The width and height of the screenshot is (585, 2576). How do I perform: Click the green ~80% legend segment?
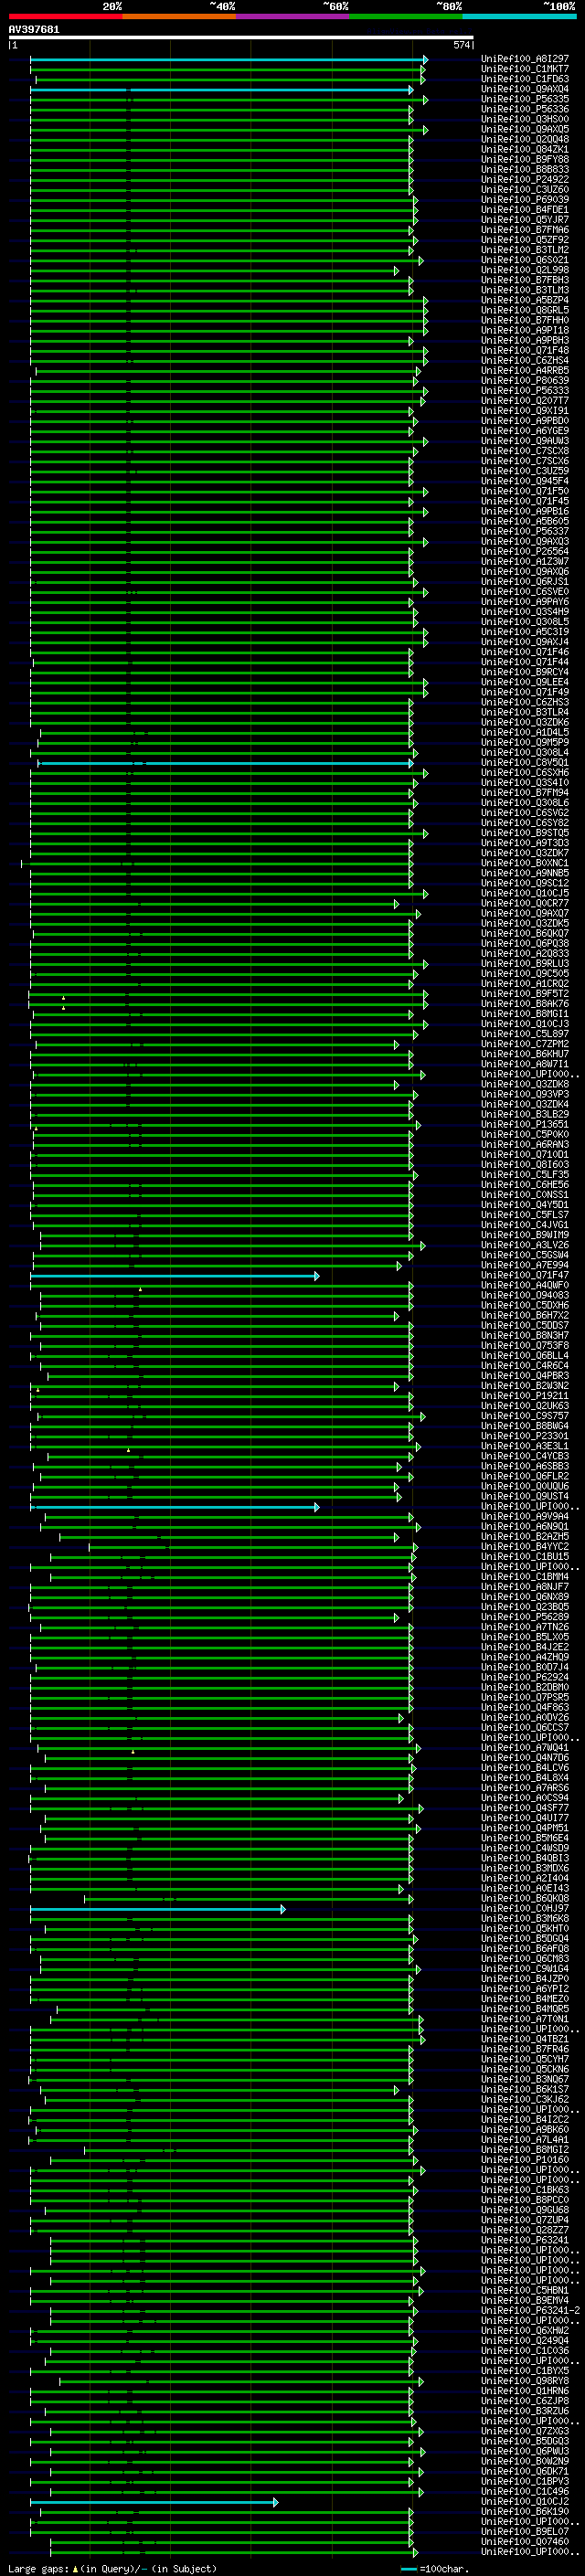406,16
